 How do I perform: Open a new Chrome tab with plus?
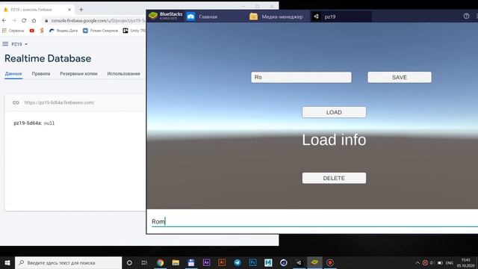(x=81, y=10)
